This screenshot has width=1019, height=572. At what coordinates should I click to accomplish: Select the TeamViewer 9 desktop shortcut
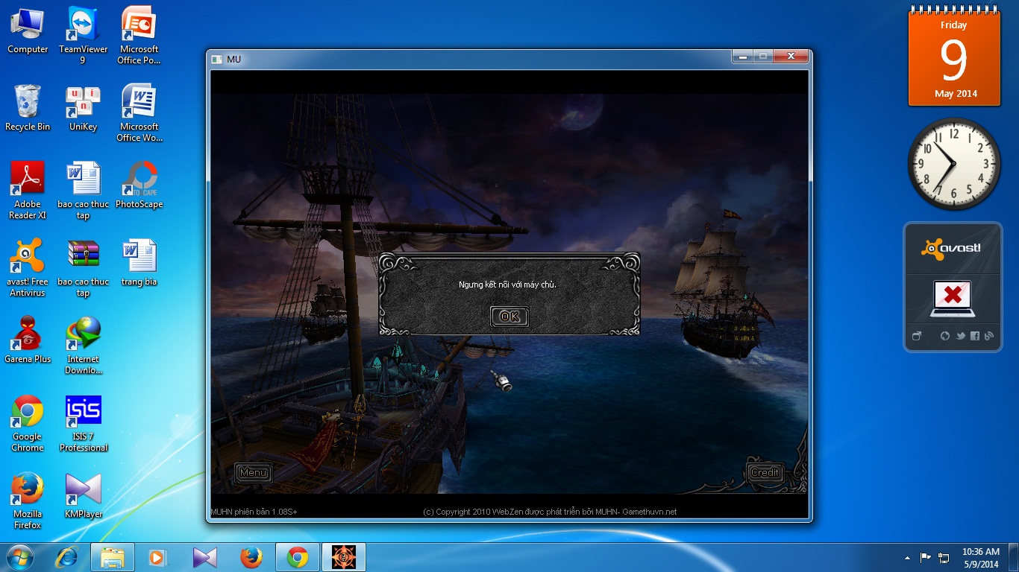(83, 36)
